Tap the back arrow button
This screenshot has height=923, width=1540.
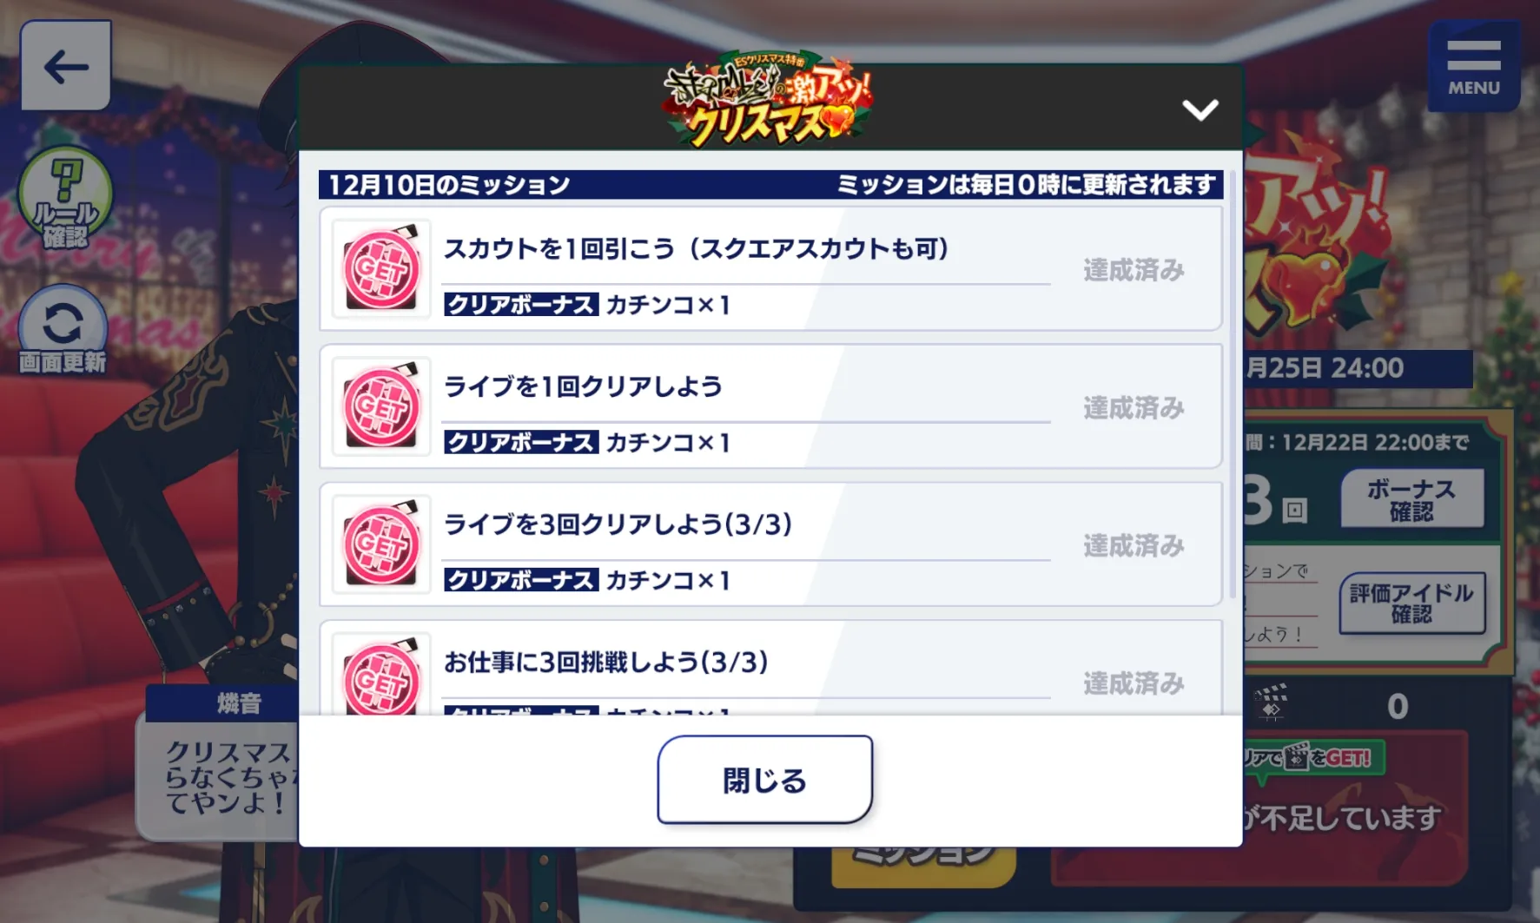tap(66, 66)
